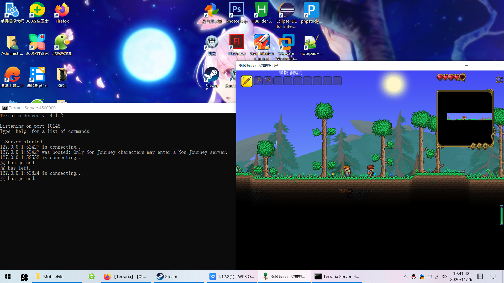Switch to the WPS Office taskbar item
The image size is (504, 283).
click(232, 276)
